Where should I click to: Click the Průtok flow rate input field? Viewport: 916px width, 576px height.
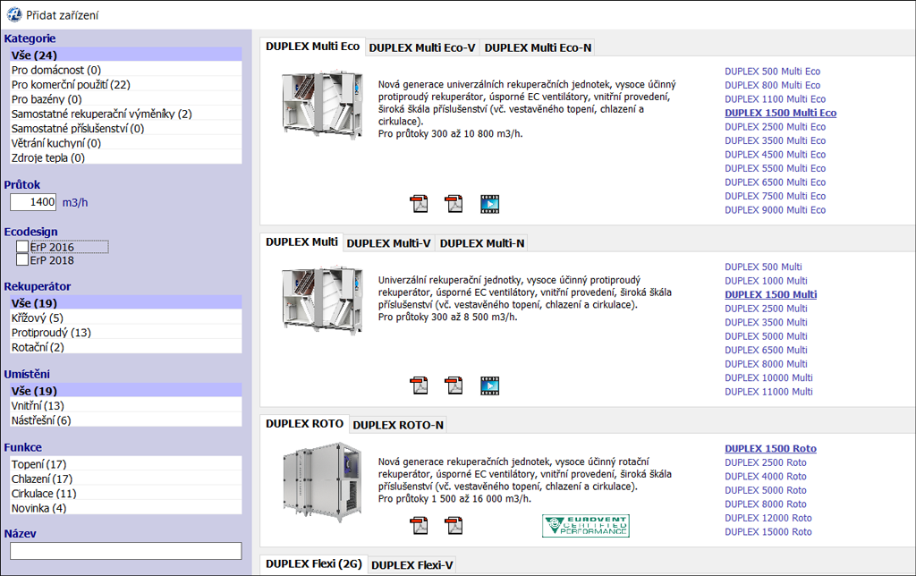[x=33, y=202]
